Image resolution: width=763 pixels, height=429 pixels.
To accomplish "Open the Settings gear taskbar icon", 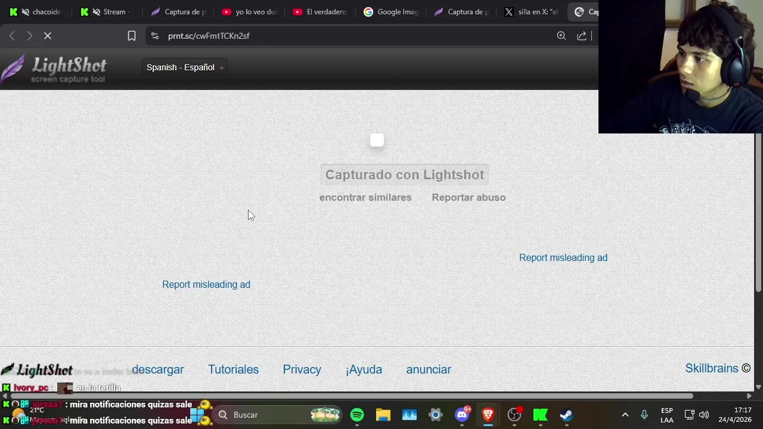I will pos(436,415).
